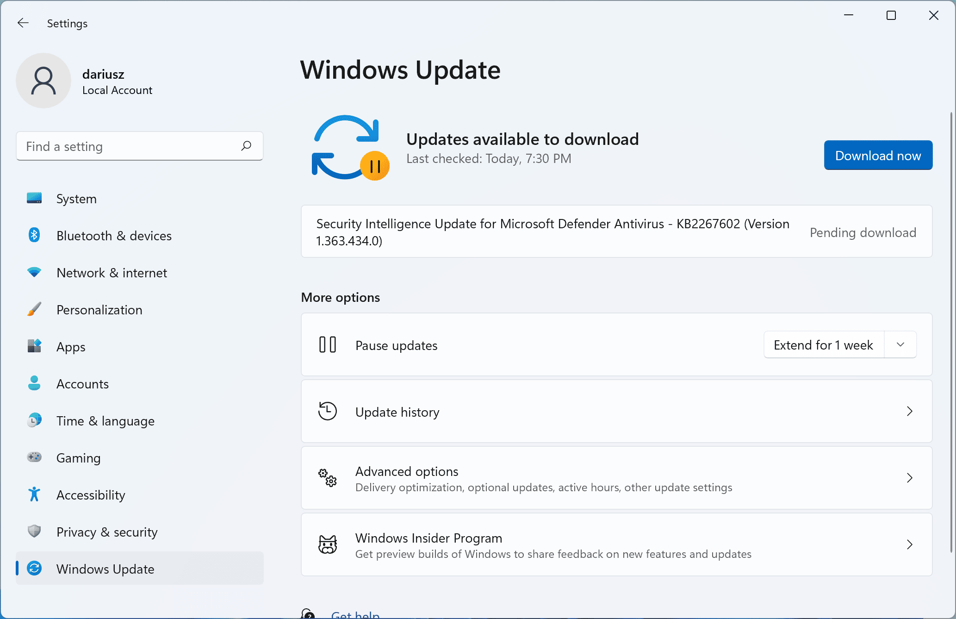Image resolution: width=956 pixels, height=619 pixels.
Task: Click the Bluetooth icon in sidebar
Action: click(x=34, y=235)
